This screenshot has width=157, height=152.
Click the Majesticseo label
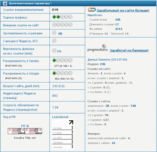tap(95, 15)
